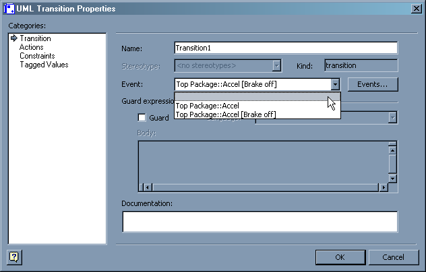Cancel the transition properties dialog
Viewport: 426px width, 272px height.
point(393,257)
